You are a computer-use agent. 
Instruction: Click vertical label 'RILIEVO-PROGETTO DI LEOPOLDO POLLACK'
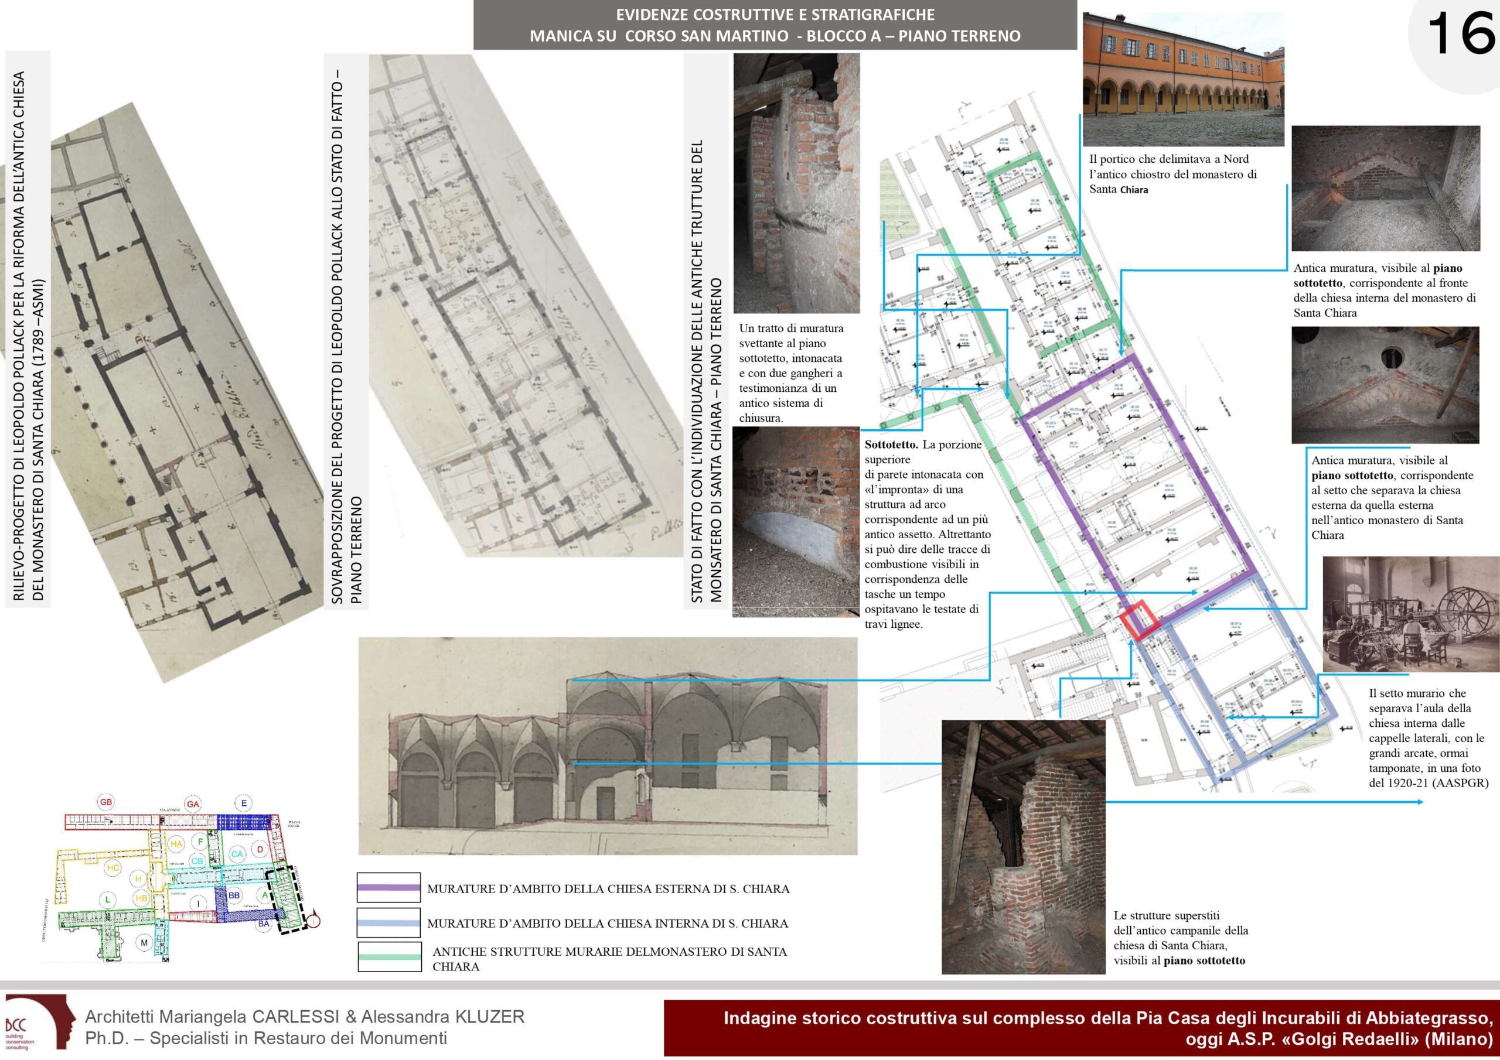pyautogui.click(x=28, y=336)
